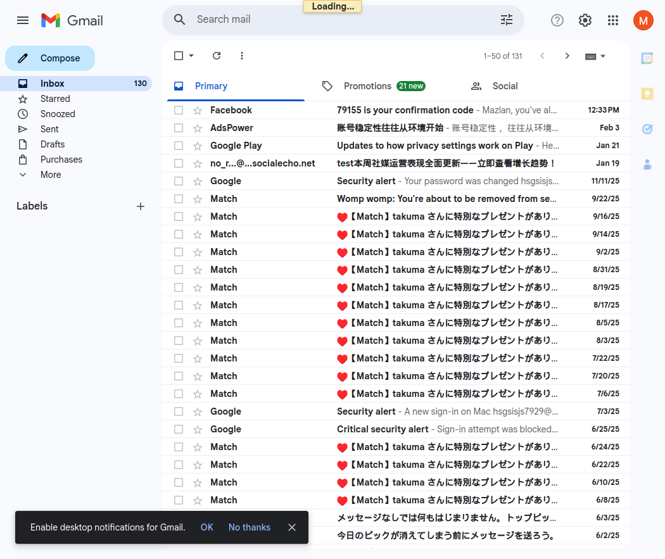Open Settings gear icon
665x559 pixels.
click(585, 20)
